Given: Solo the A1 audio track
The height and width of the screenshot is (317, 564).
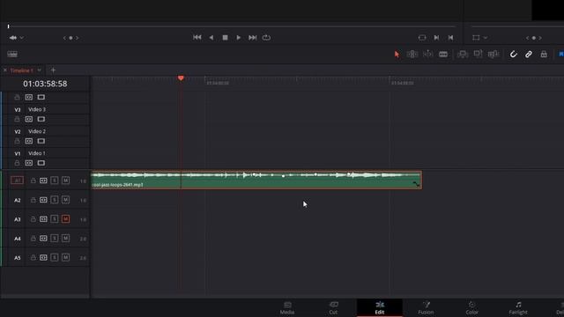Looking at the screenshot, I should (x=55, y=181).
